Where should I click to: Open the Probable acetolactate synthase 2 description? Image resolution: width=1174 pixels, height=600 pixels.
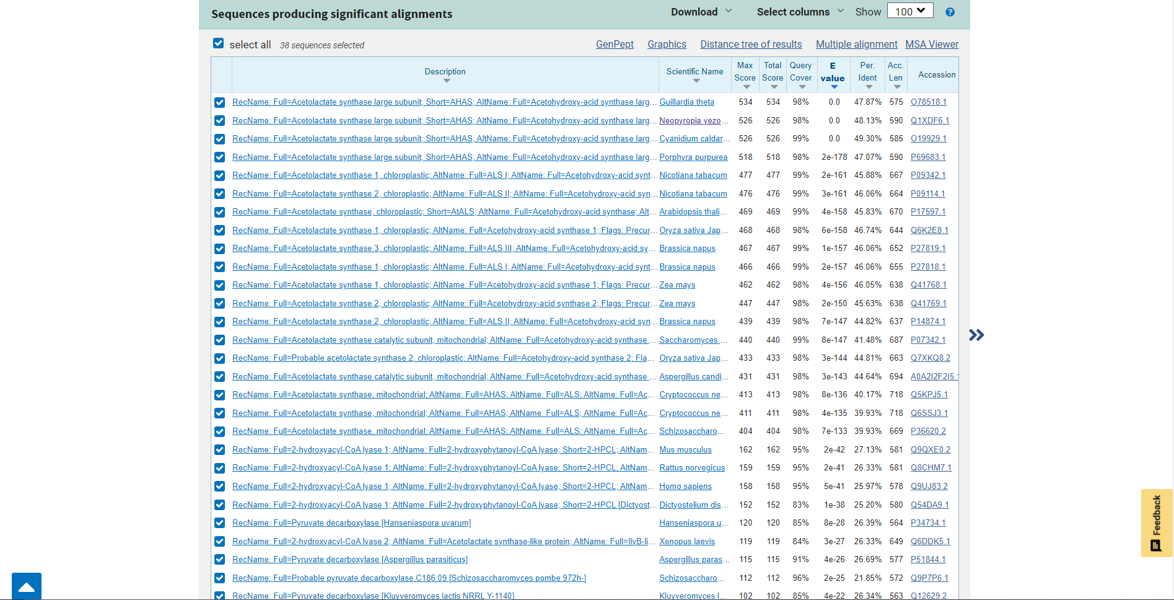click(x=444, y=358)
